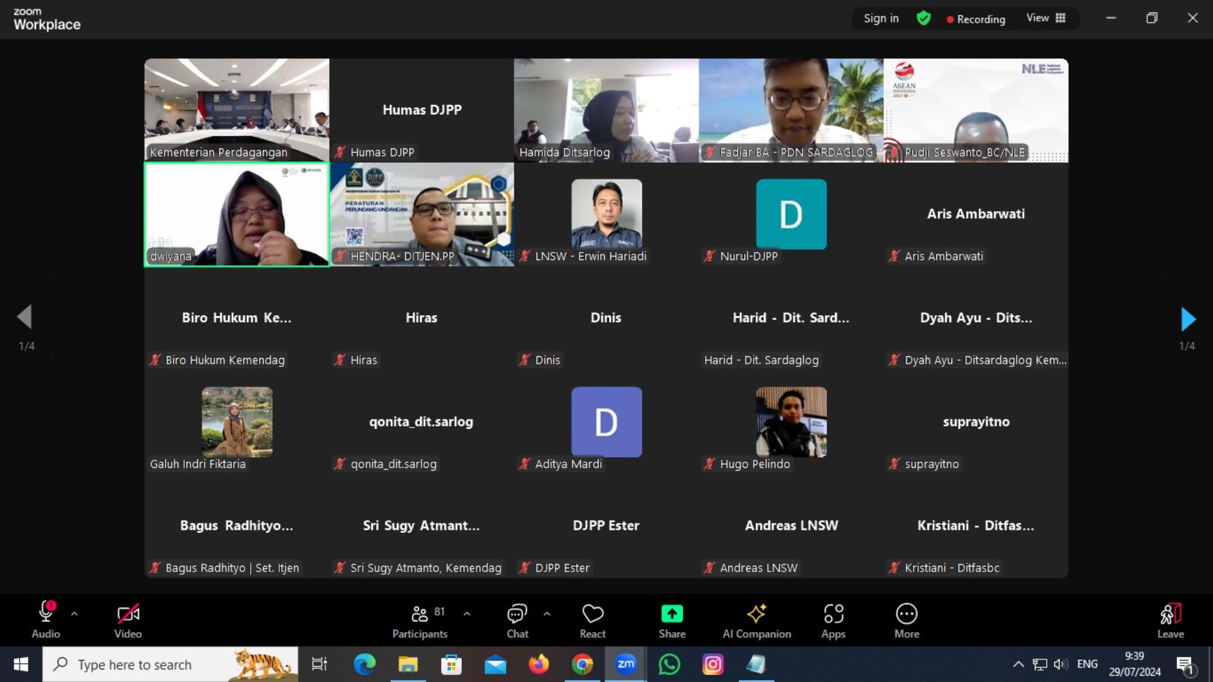Select the Humas DJPP participant tile
The image size is (1213, 682).
[422, 111]
